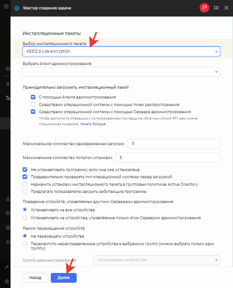This screenshot has height=288, width=233.
Task: Open the administration group dropdown
Action: pyautogui.click(x=157, y=260)
